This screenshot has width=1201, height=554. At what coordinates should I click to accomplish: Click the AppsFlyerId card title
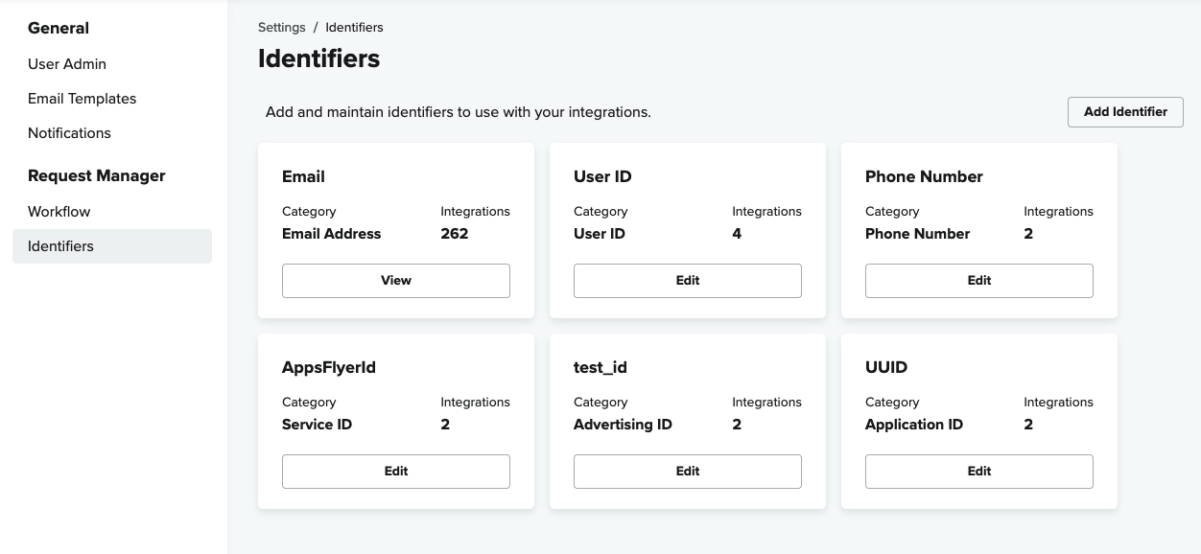329,368
